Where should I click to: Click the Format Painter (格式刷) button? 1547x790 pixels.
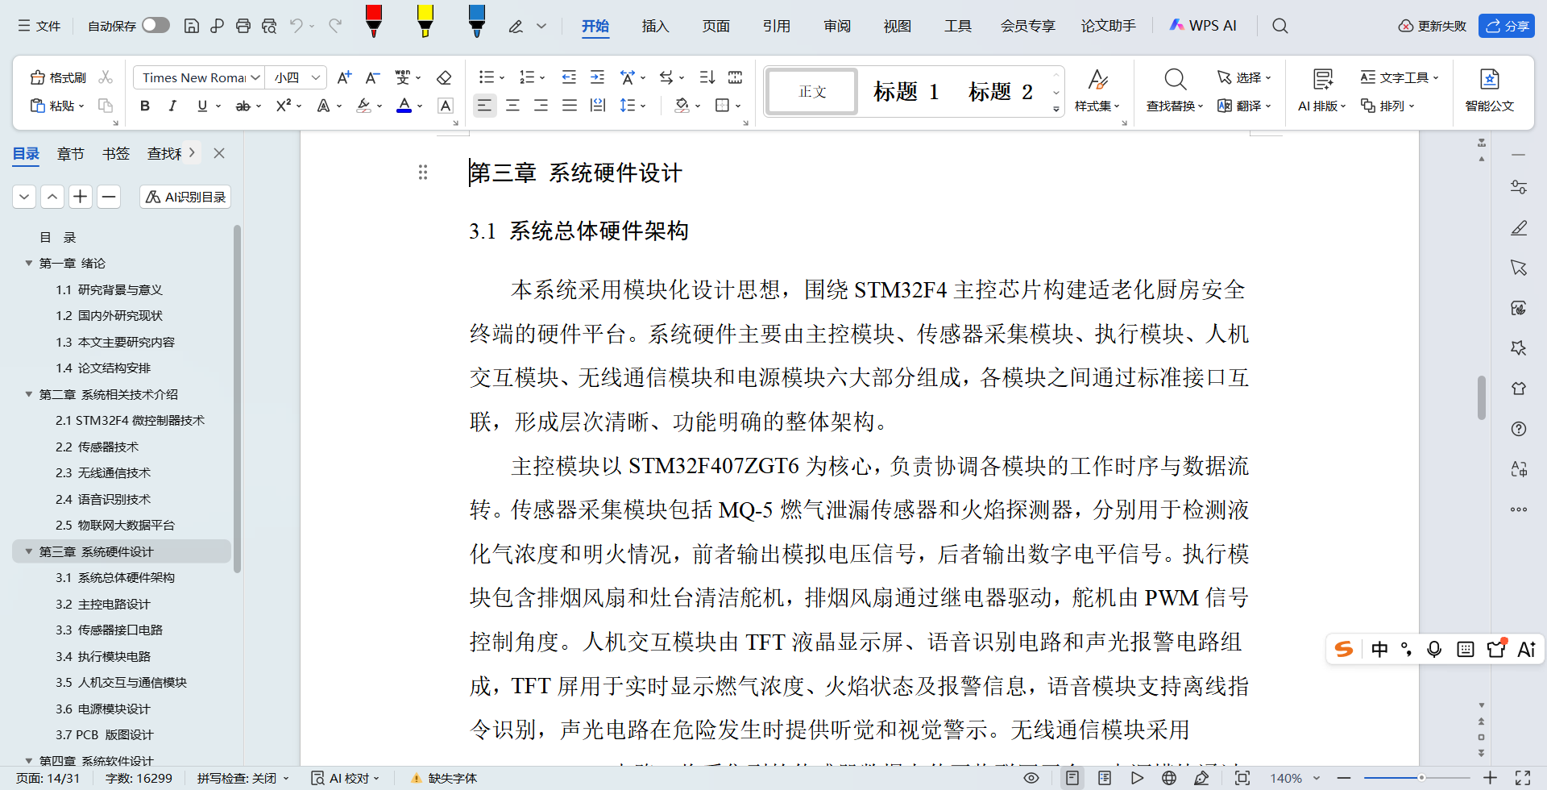click(58, 77)
